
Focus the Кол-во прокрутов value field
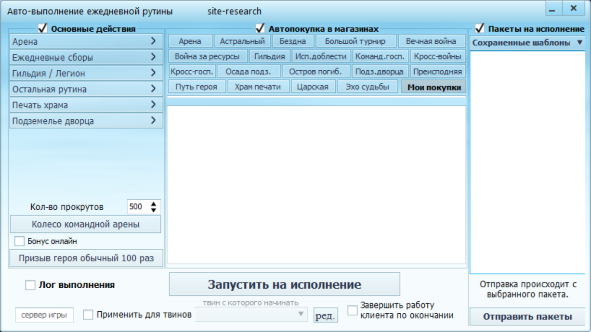pos(139,207)
